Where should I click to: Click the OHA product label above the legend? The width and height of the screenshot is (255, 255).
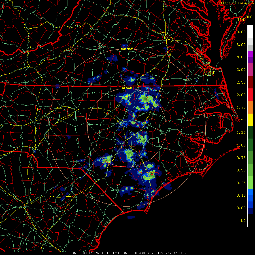point(249,17)
